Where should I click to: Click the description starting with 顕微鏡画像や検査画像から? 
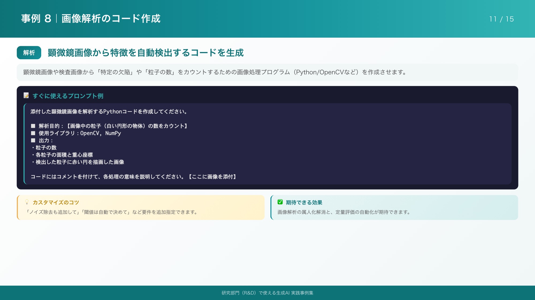tap(215, 72)
